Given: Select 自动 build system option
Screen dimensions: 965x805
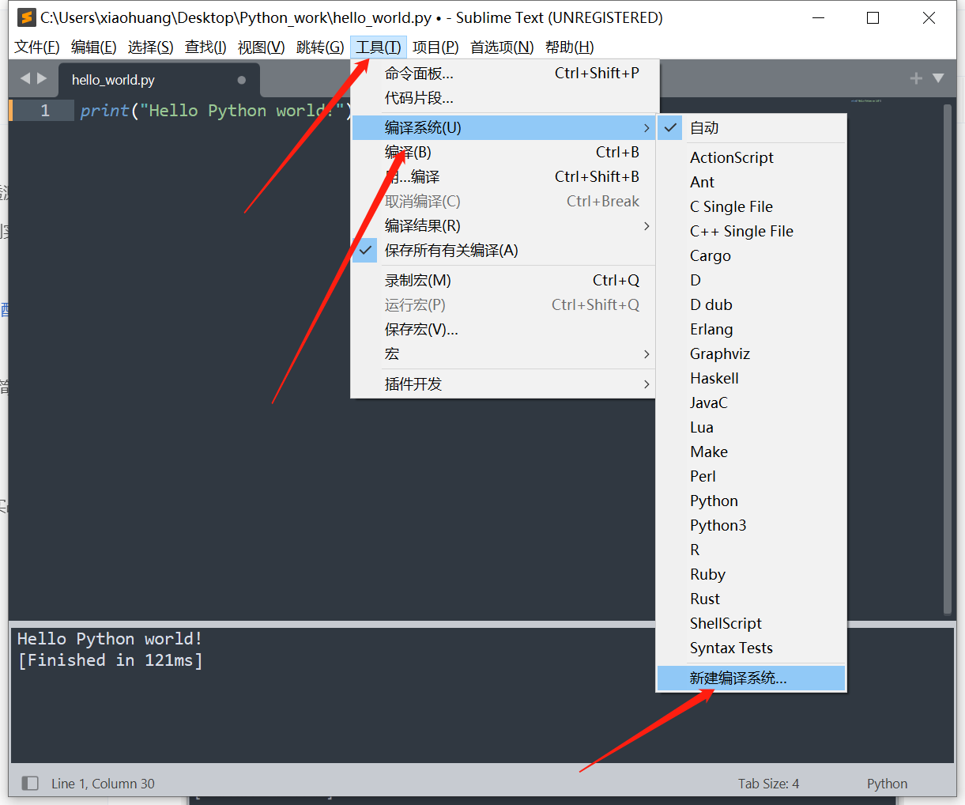Looking at the screenshot, I should tap(752, 127).
